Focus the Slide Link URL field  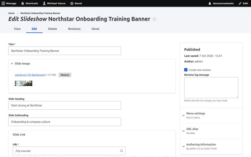[x=69, y=151]
